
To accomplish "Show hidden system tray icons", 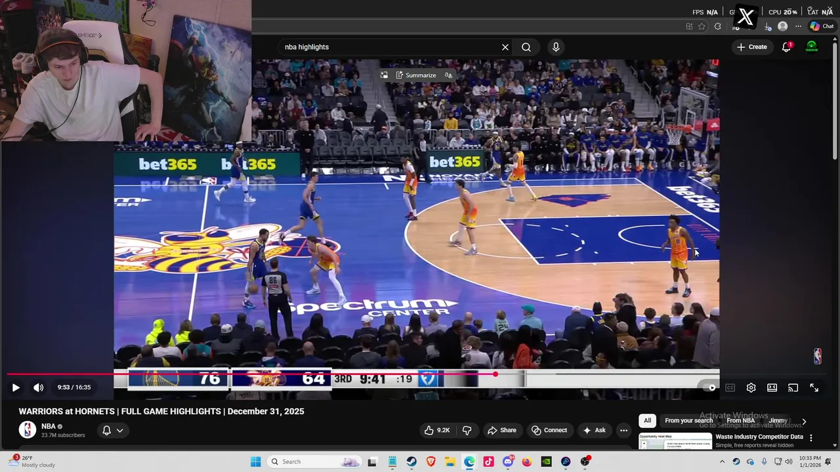I will pos(722,462).
